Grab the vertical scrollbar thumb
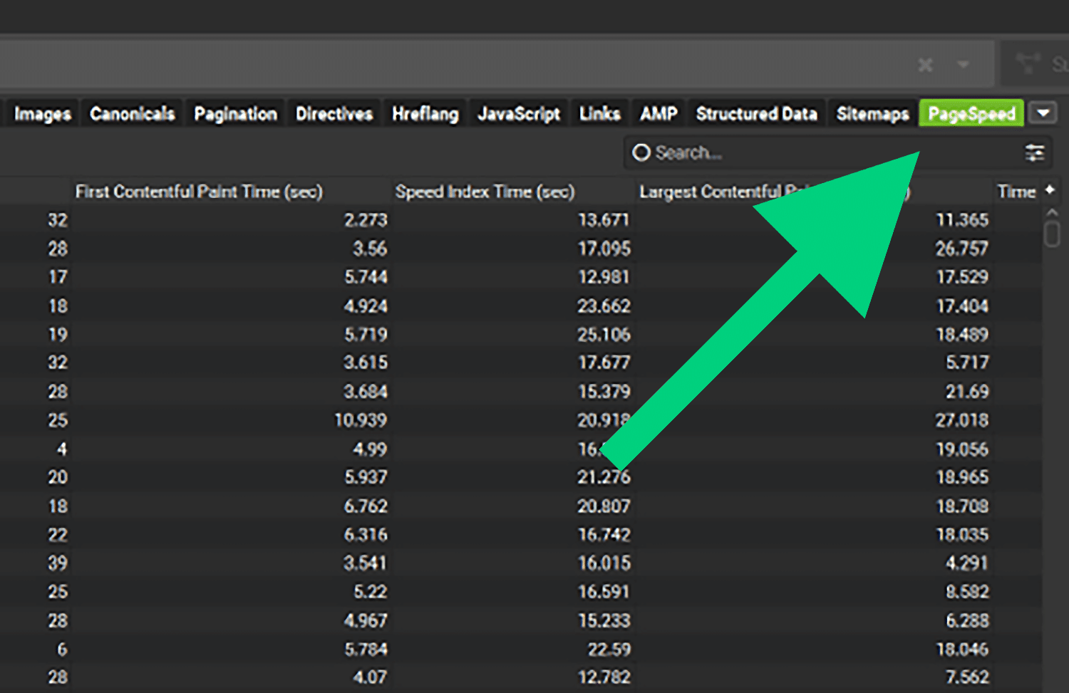This screenshot has width=1069, height=693. point(1052,234)
